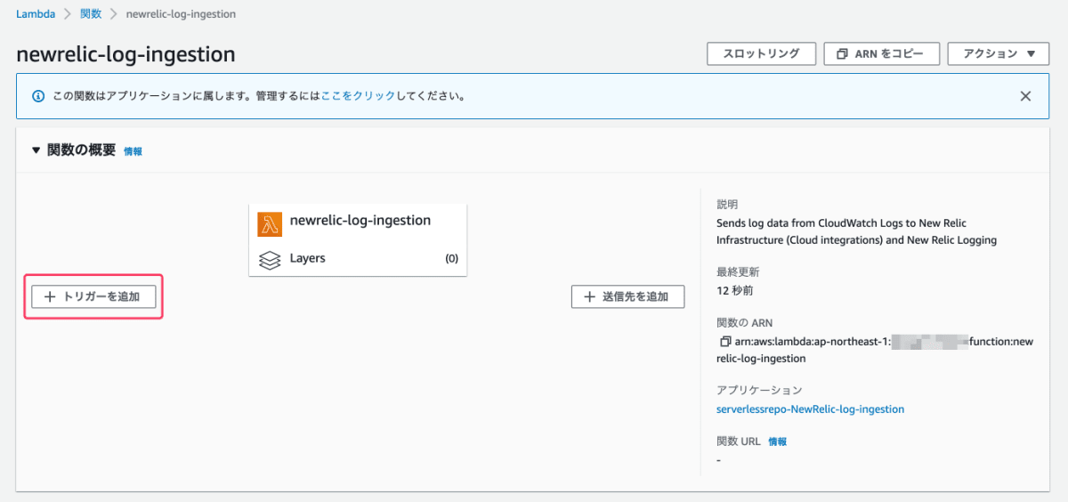This screenshot has height=502, width=1068.
Task: Click the Layers stack icon
Action: point(270,260)
